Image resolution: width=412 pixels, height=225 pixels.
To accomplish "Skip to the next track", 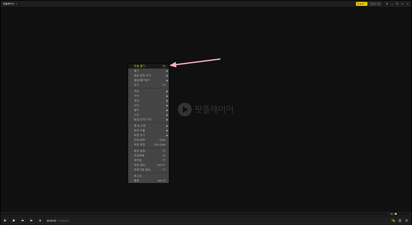I will 31,221.
